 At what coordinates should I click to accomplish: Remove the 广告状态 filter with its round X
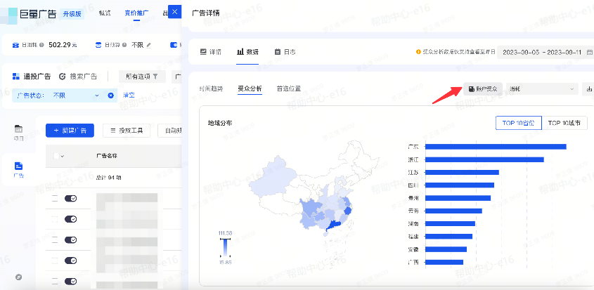point(110,95)
